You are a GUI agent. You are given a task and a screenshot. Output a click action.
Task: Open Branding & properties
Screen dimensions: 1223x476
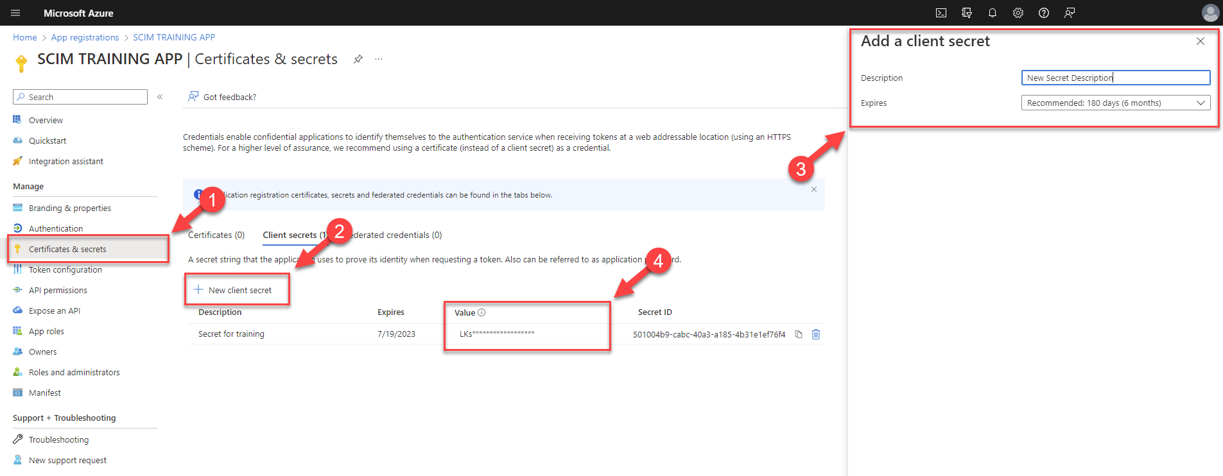tap(69, 208)
